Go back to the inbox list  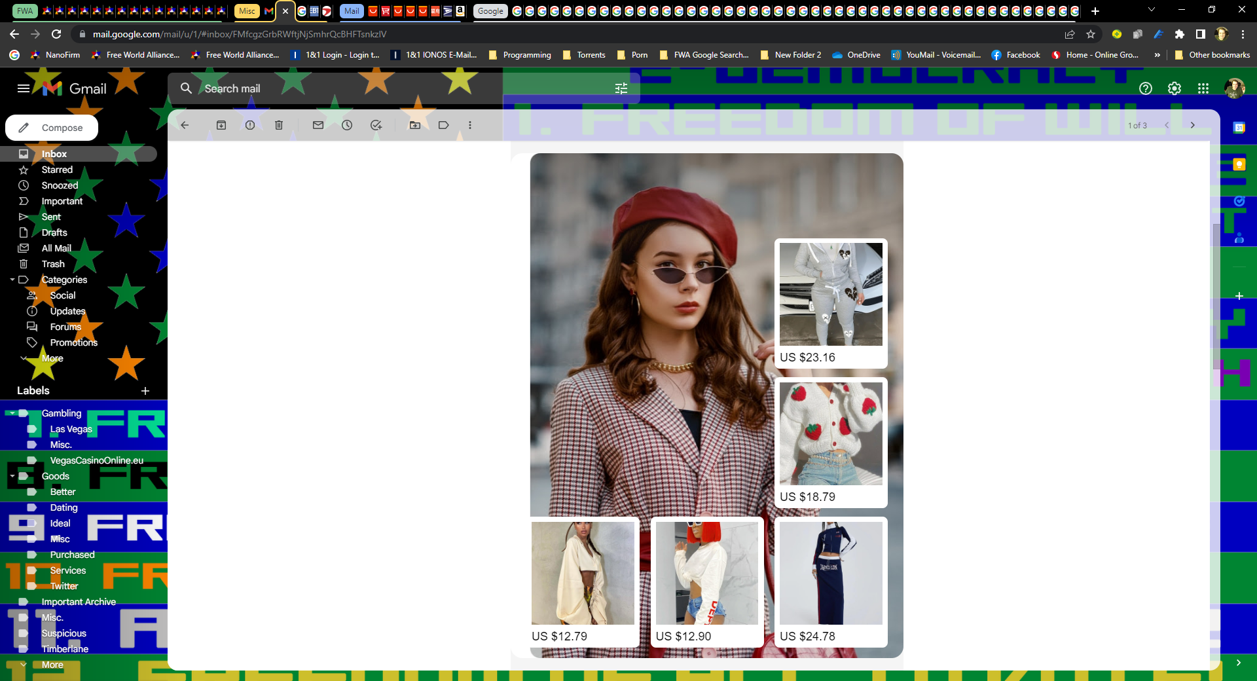coord(185,125)
